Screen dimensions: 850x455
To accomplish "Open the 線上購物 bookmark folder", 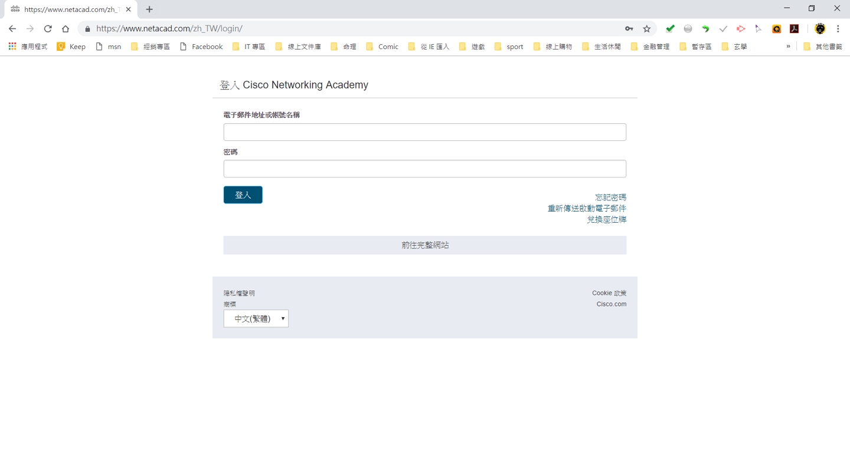I will [552, 47].
